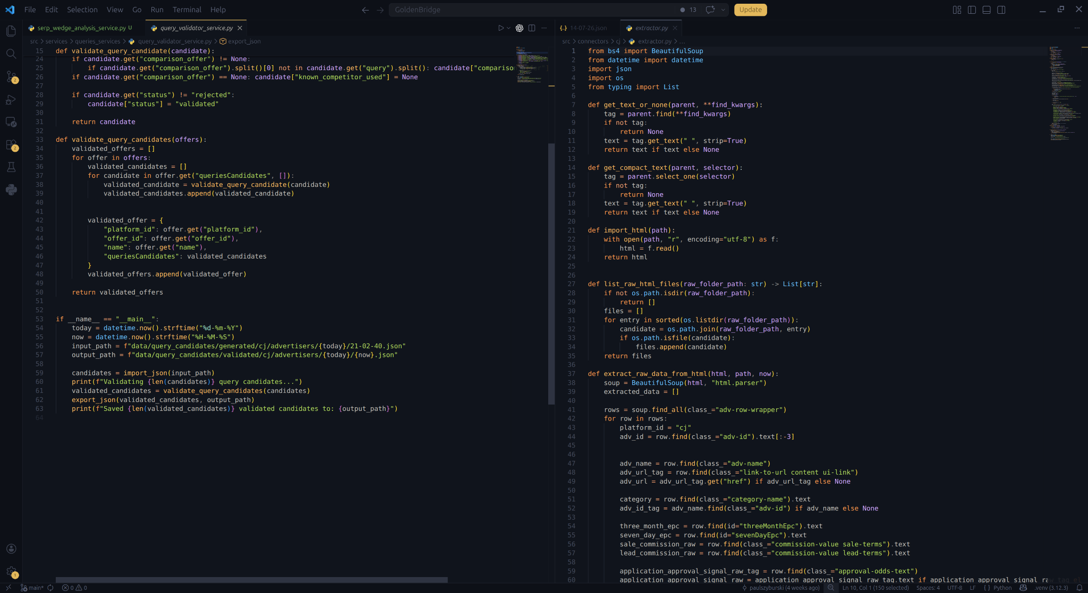Split the left editor to the right

pos(532,28)
